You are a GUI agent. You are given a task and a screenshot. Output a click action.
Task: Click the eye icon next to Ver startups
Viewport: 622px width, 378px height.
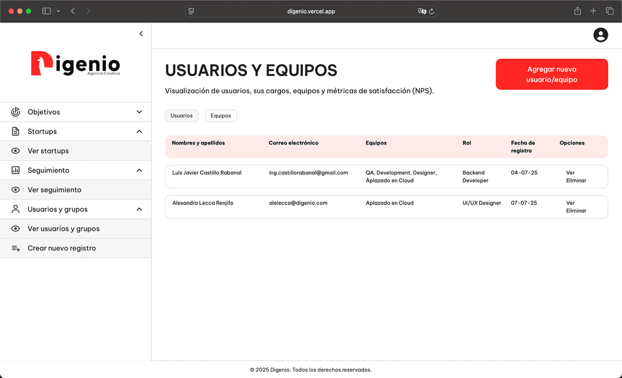[x=17, y=150]
